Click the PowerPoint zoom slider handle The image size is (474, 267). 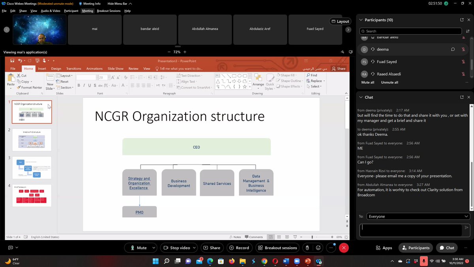(312, 237)
